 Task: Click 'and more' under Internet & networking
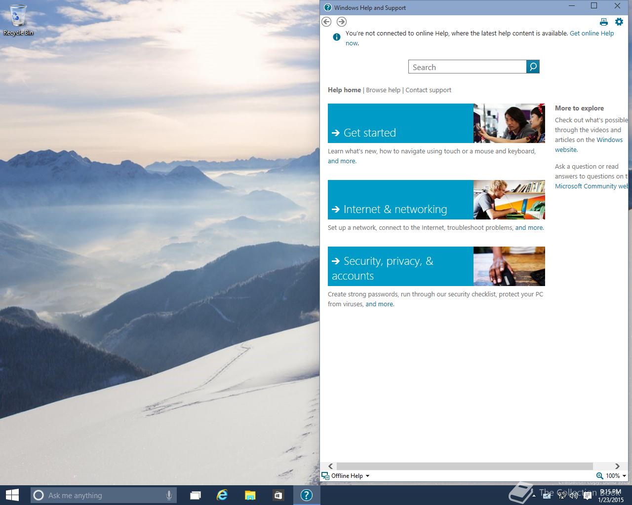click(529, 227)
